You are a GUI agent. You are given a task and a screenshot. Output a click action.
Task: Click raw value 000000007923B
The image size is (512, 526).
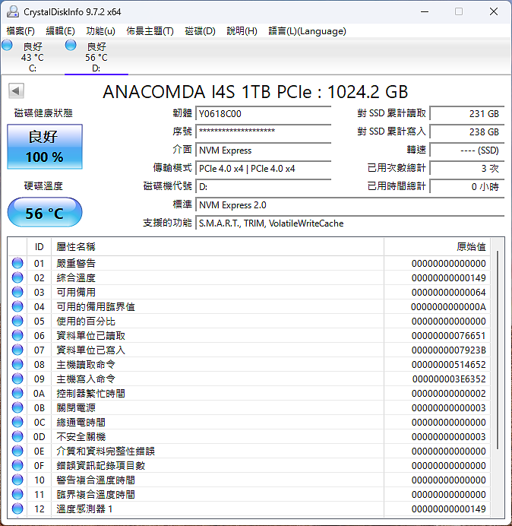[x=449, y=350]
